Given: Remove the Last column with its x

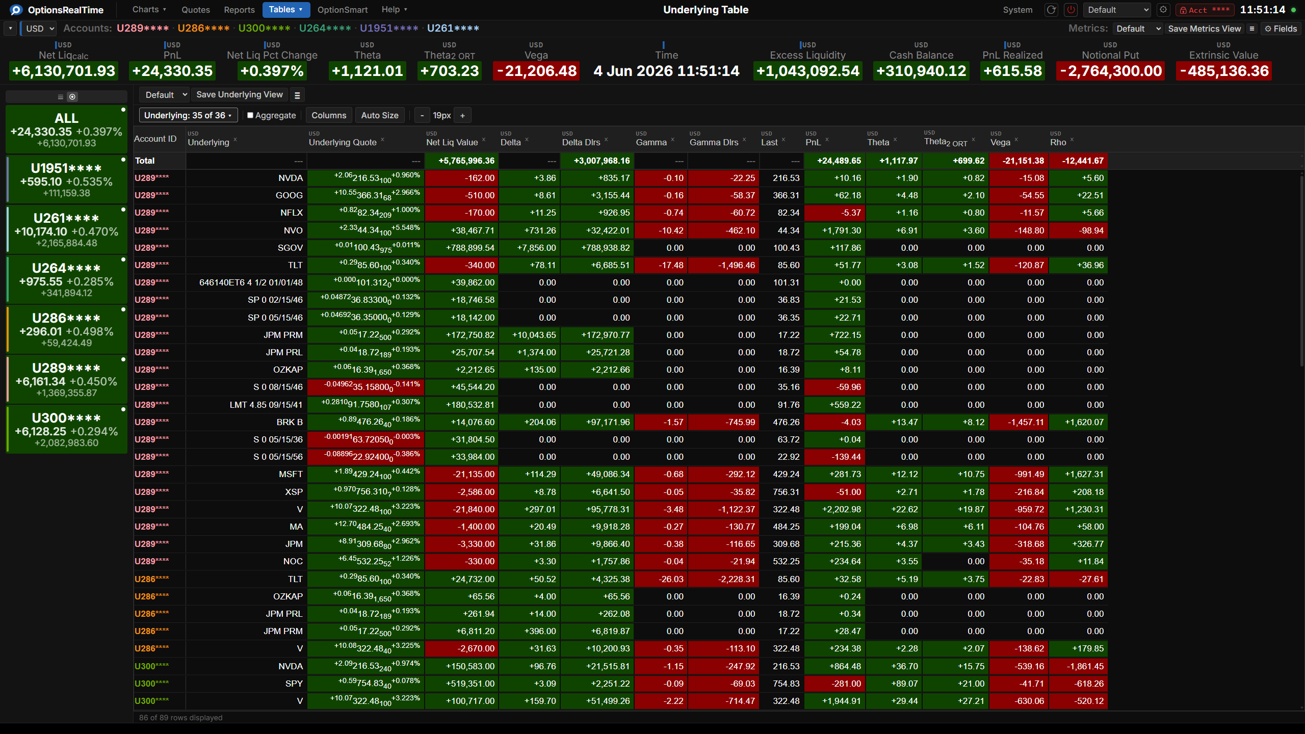Looking at the screenshot, I should tap(784, 140).
